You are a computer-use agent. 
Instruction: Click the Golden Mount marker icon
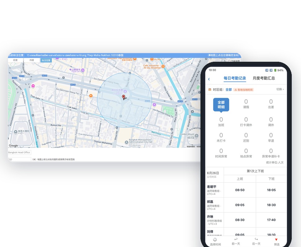196,136
